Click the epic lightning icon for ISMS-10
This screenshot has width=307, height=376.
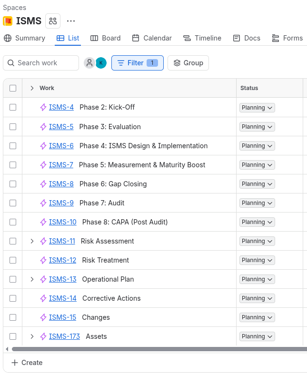point(43,222)
